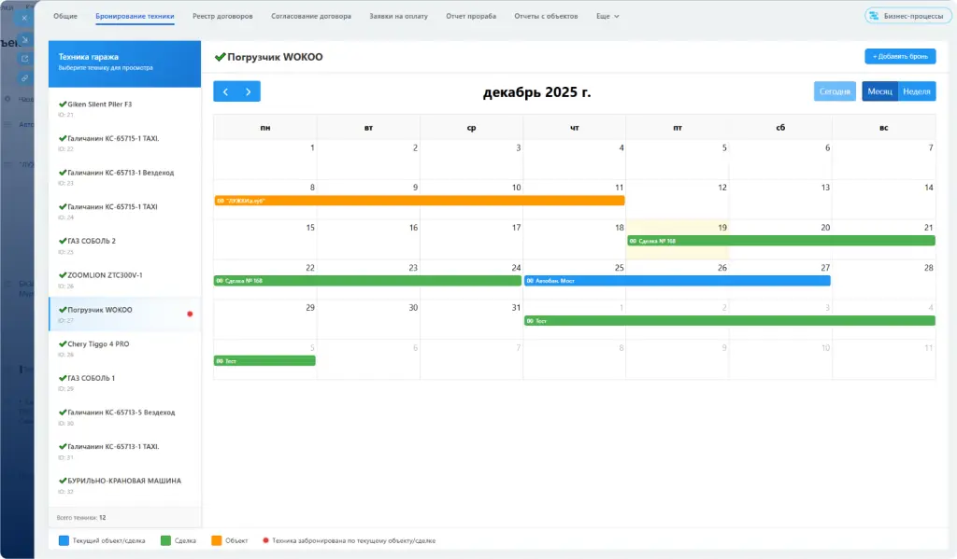Click the open-in-new-window icon on left edge
This screenshot has width=957, height=559.
point(24,58)
